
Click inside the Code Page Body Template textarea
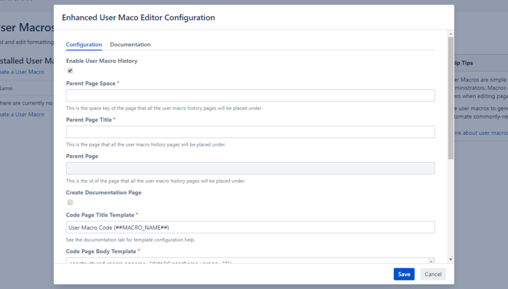click(x=245, y=260)
